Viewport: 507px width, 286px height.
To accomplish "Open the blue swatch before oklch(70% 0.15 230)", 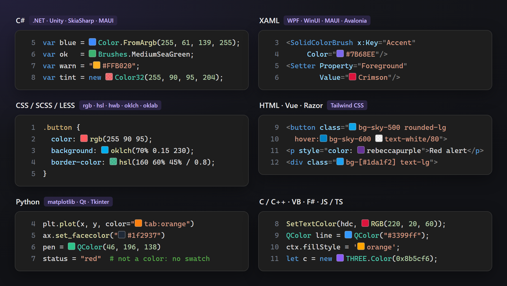I will point(105,150).
